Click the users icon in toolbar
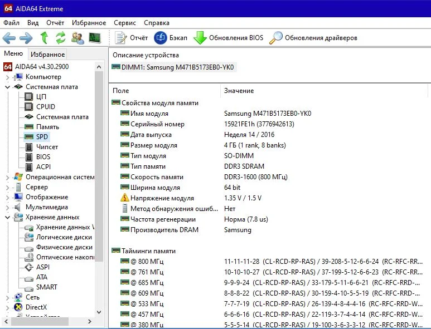 pyautogui.click(x=78, y=38)
